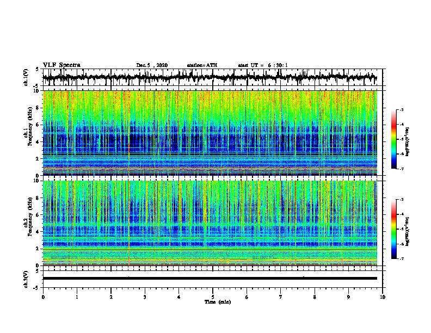The height and width of the screenshot is (333, 431).
Task: Click the '-7' label on ch.2 colorbar
Action: (402, 259)
